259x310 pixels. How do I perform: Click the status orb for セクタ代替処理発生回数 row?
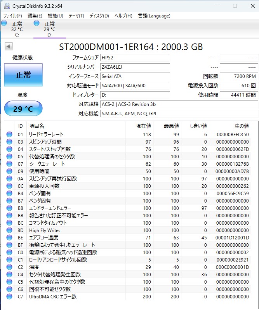tap(9, 274)
